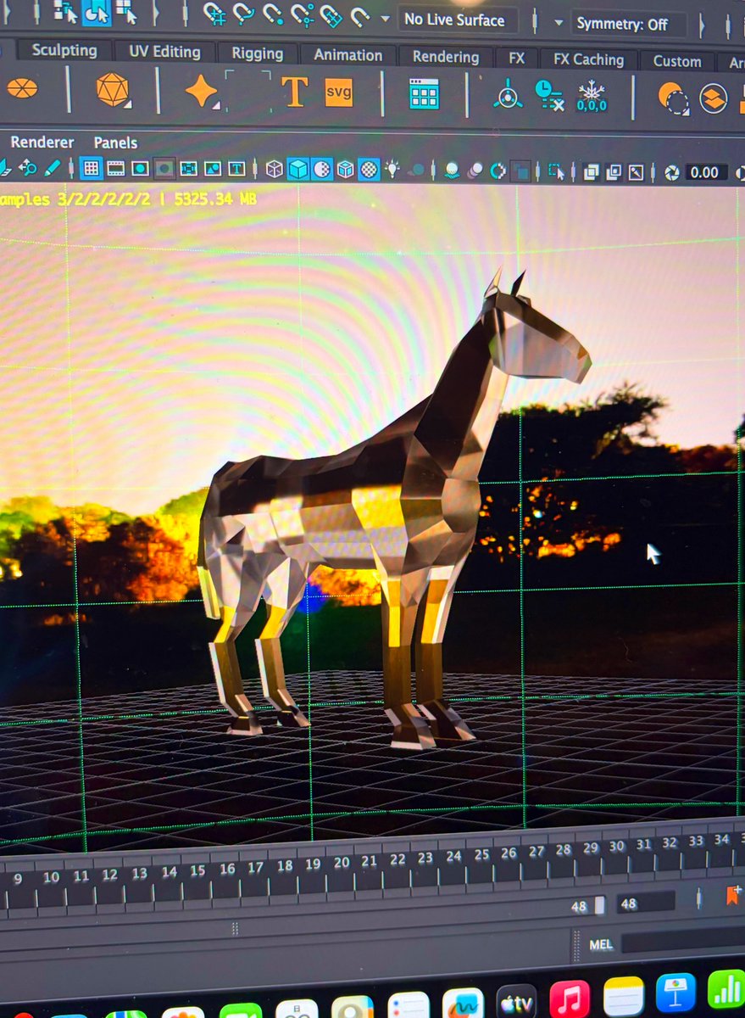Open the viewport Panels menu
745x1018 pixels.
[115, 143]
